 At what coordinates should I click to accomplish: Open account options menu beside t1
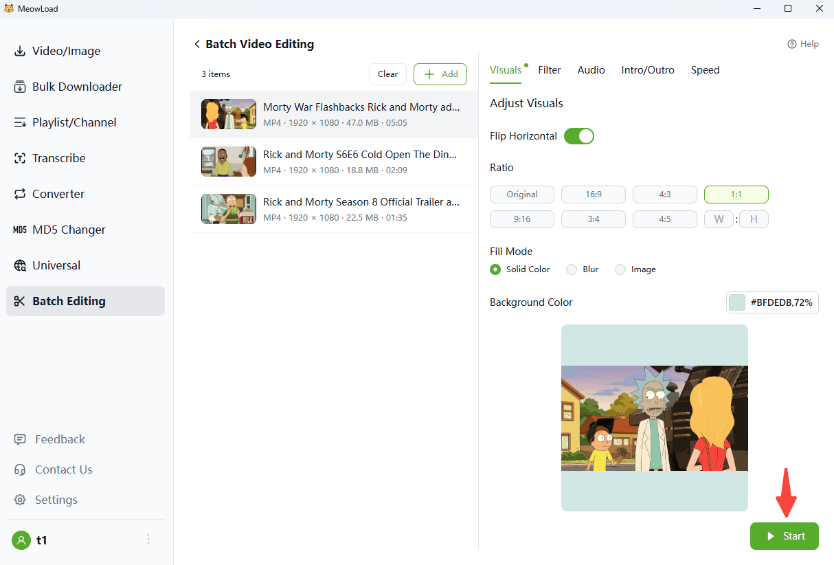click(x=148, y=540)
